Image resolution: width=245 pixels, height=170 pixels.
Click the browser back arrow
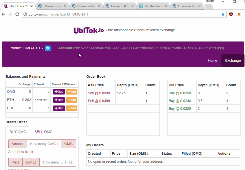point(3,14)
